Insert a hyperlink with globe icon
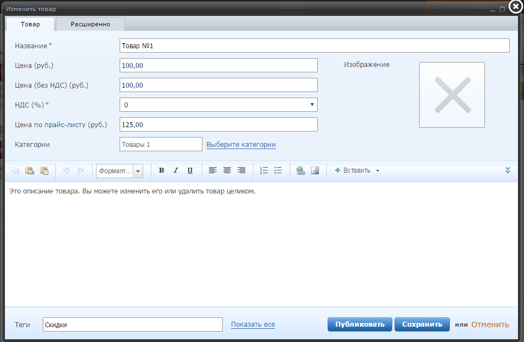The height and width of the screenshot is (342, 524). [301, 170]
